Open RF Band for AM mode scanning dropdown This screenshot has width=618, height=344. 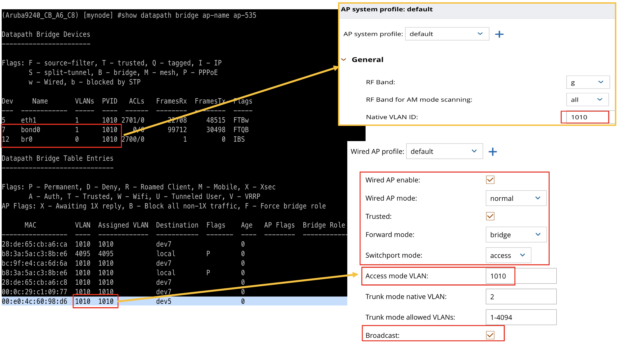point(588,100)
